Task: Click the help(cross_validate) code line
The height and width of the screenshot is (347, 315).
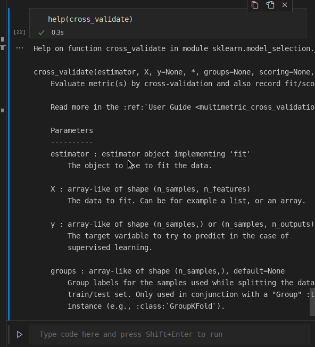Action: (x=90, y=19)
